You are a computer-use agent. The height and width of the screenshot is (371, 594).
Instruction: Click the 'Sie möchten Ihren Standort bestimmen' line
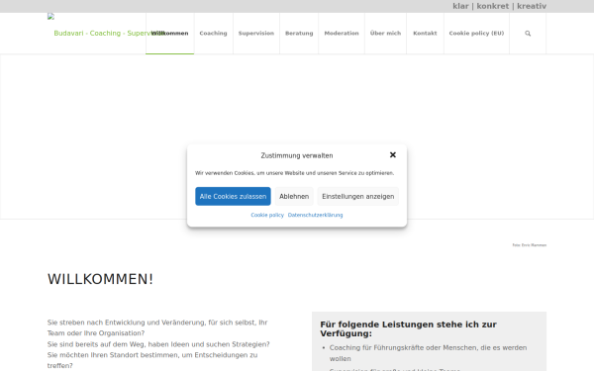point(152,355)
